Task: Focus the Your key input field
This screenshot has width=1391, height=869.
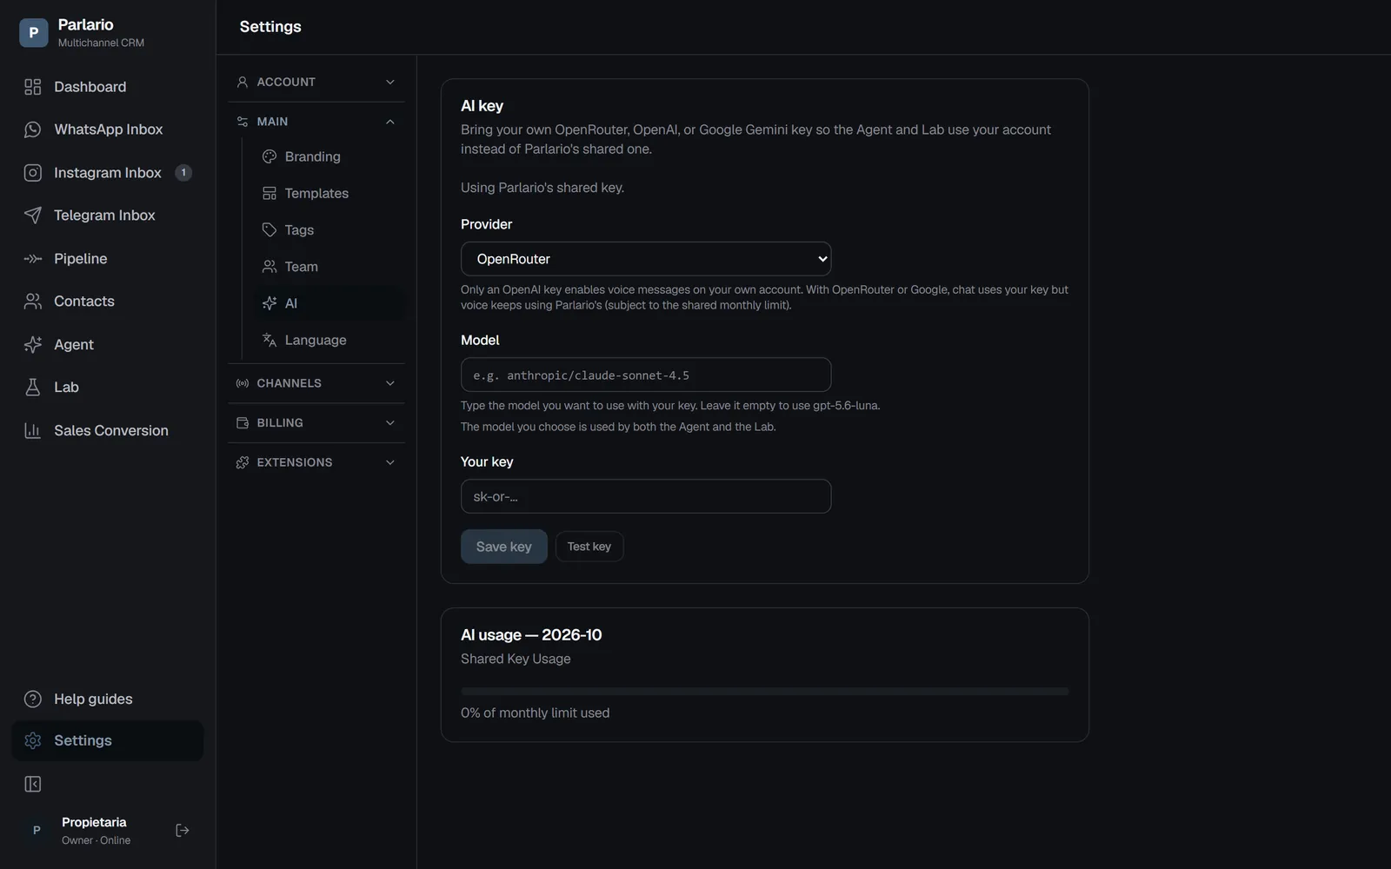Action: coord(646,496)
